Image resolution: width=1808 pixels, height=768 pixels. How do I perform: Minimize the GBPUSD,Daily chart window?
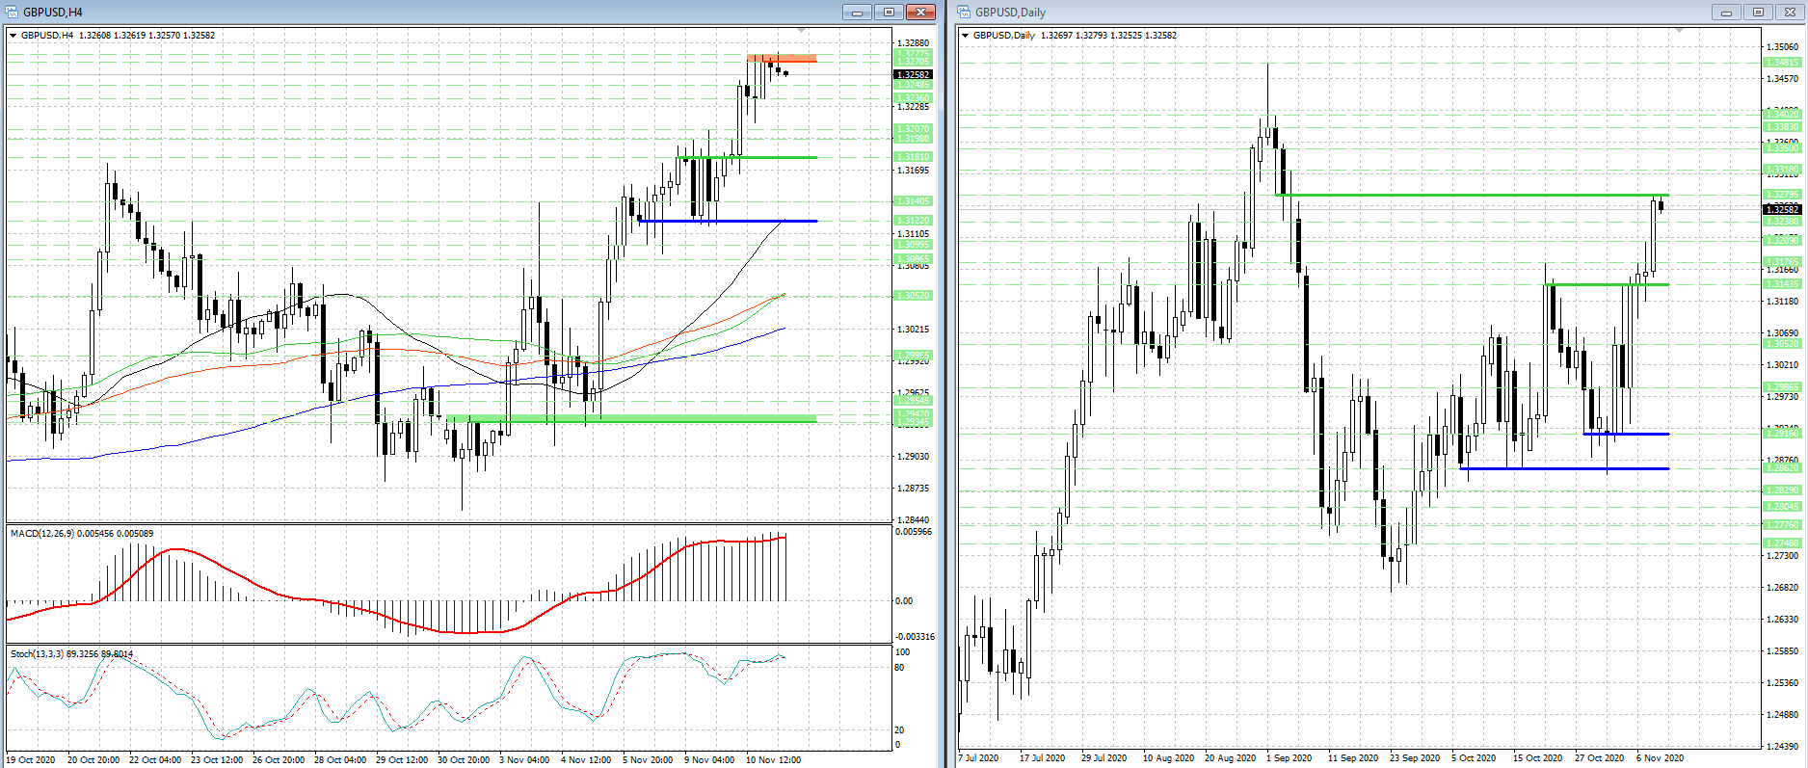(x=1725, y=13)
